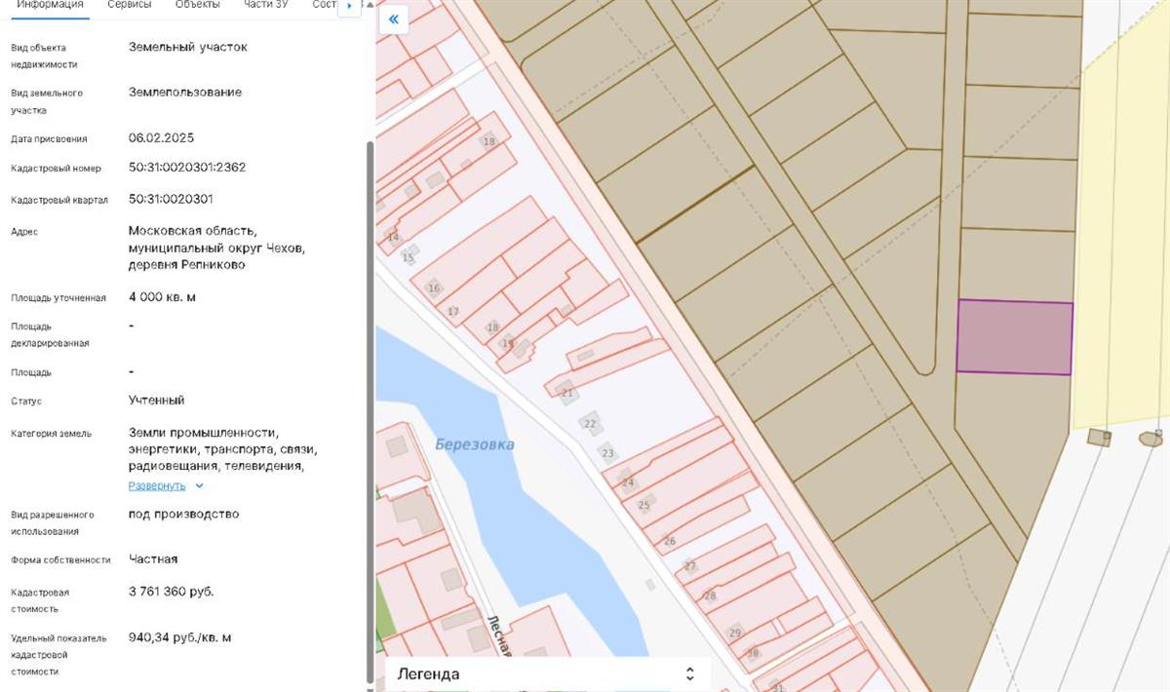The image size is (1170, 692).
Task: Open the Легенда dropdown panel
Action: [x=546, y=673]
